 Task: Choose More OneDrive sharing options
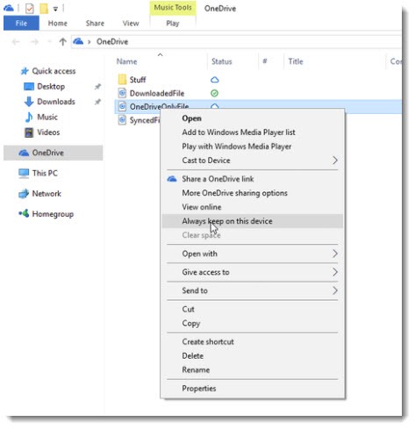234,193
